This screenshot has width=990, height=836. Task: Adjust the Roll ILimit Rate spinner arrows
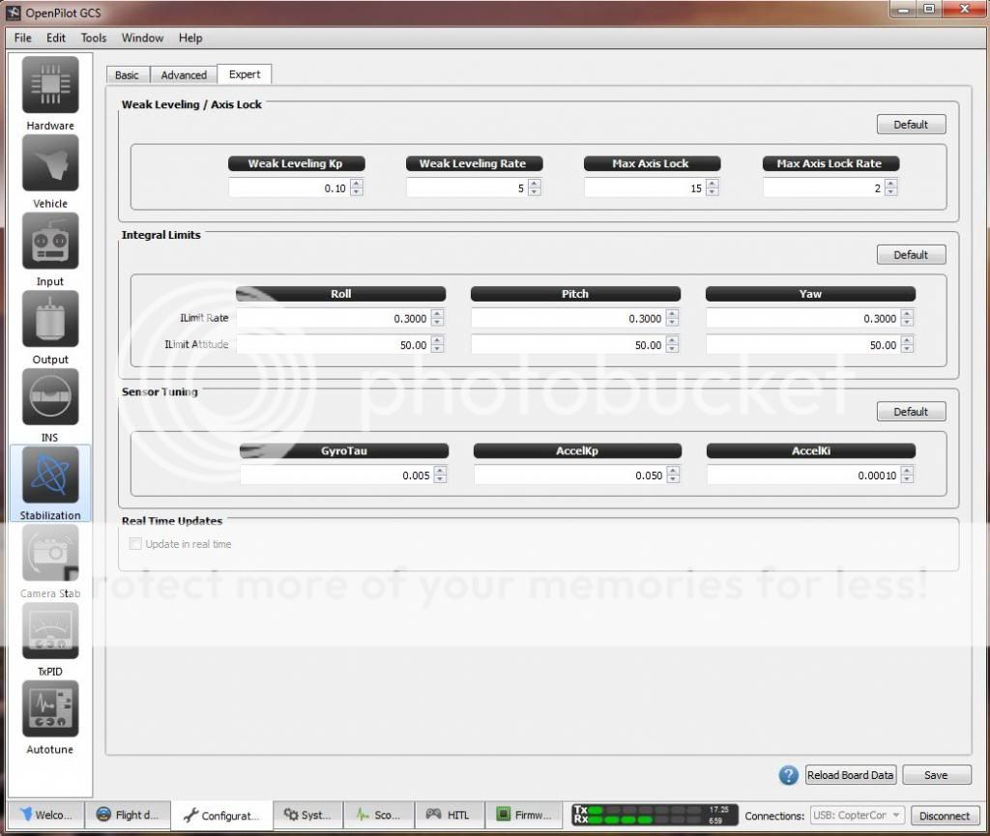point(438,319)
